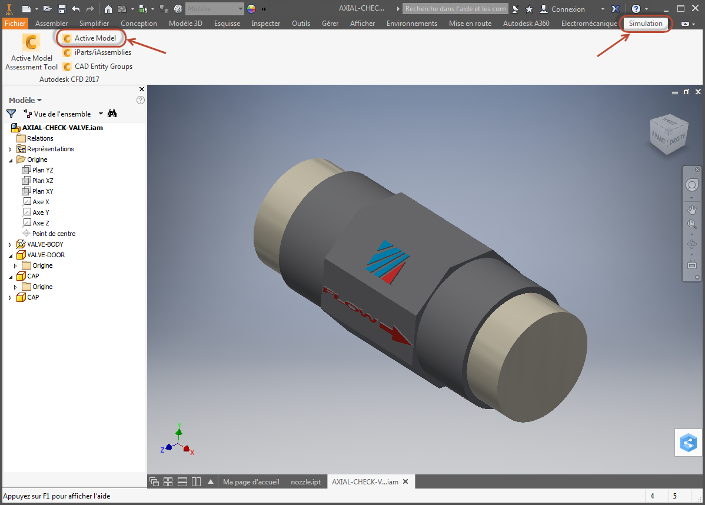Arrange windows horizontally icon
Image resolution: width=705 pixels, height=505 pixels.
tap(182, 481)
